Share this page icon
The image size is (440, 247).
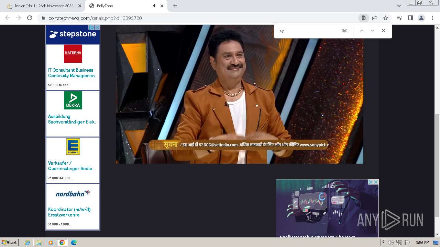375,18
